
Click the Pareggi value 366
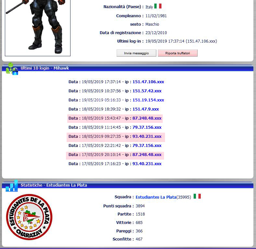coord(139,231)
